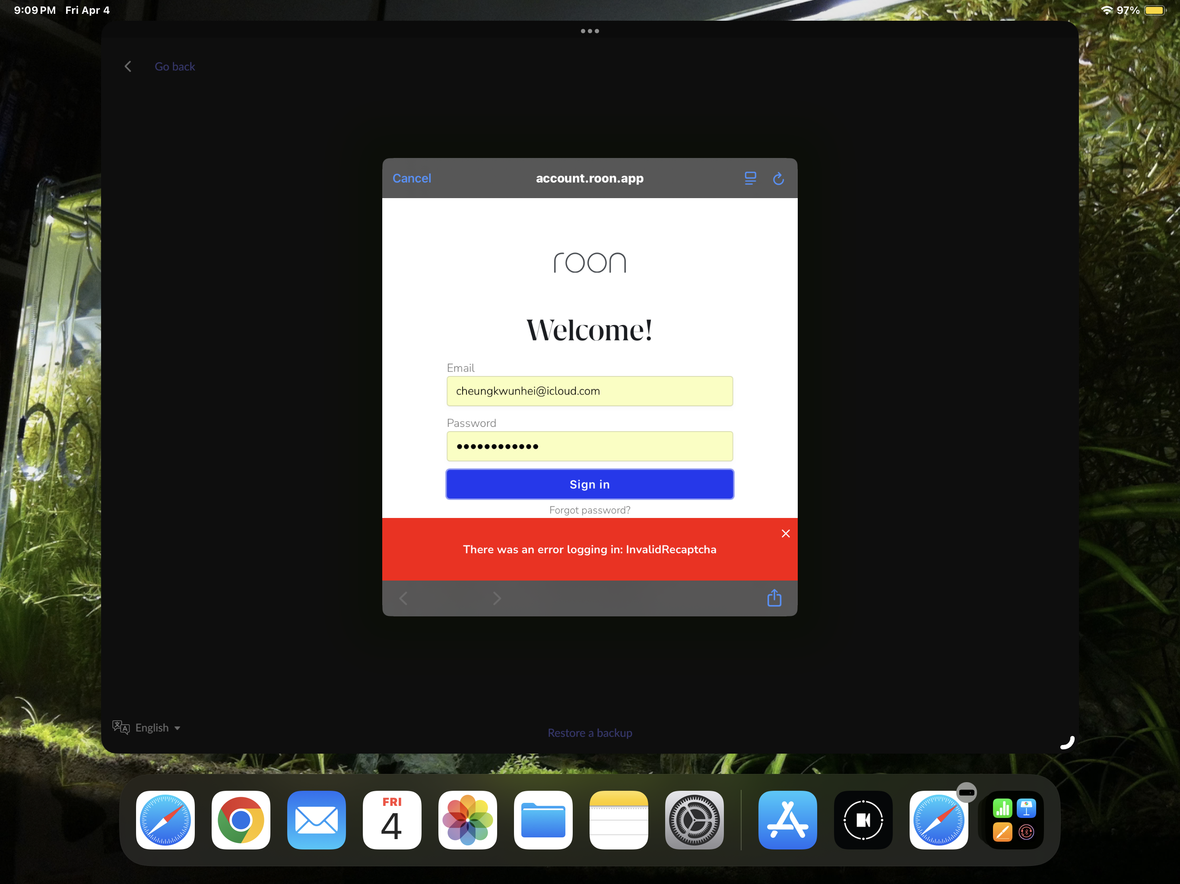Open the Roon app icon in the dock
Viewport: 1180px width, 884px height.
click(863, 820)
